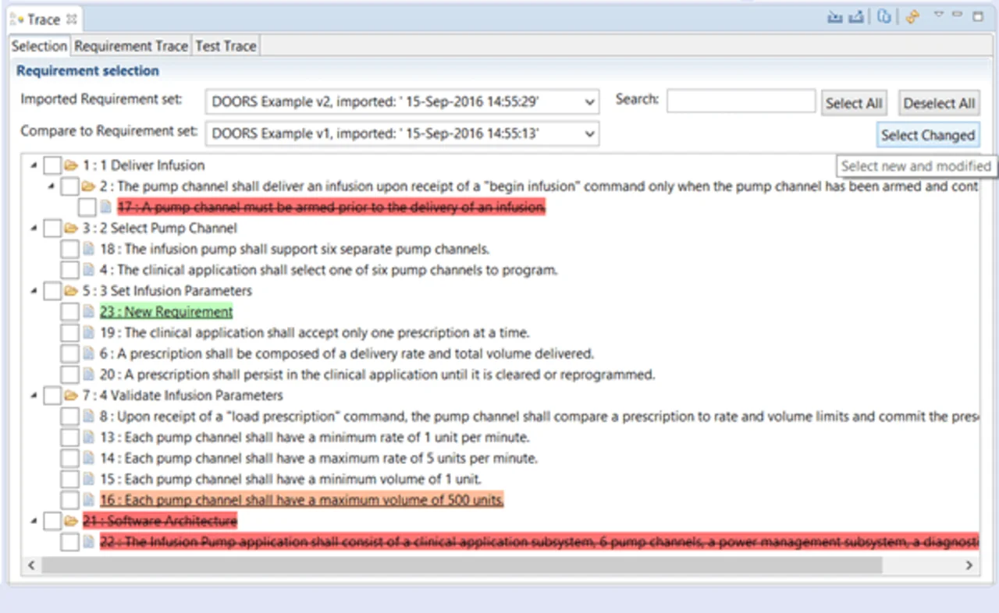
Task: Select row '20 : A prescription shall persist'
Action: tap(377, 375)
